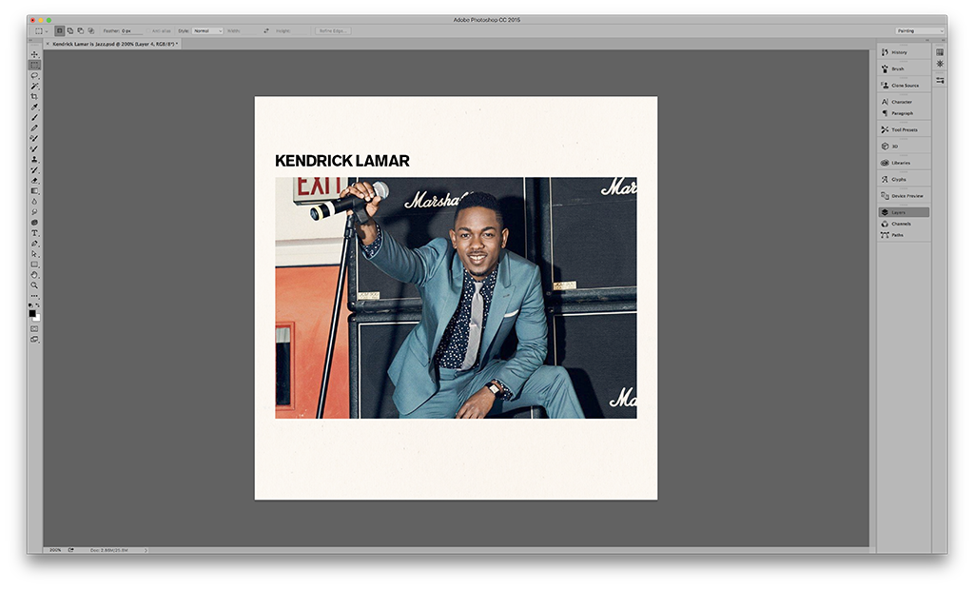Enable Intersect with Selection mode
The width and height of the screenshot is (974, 590).
coord(91,30)
